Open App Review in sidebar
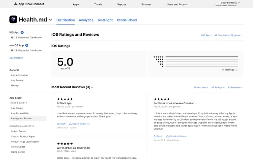The image size is (253, 159). pyautogui.click(x=17, y=80)
